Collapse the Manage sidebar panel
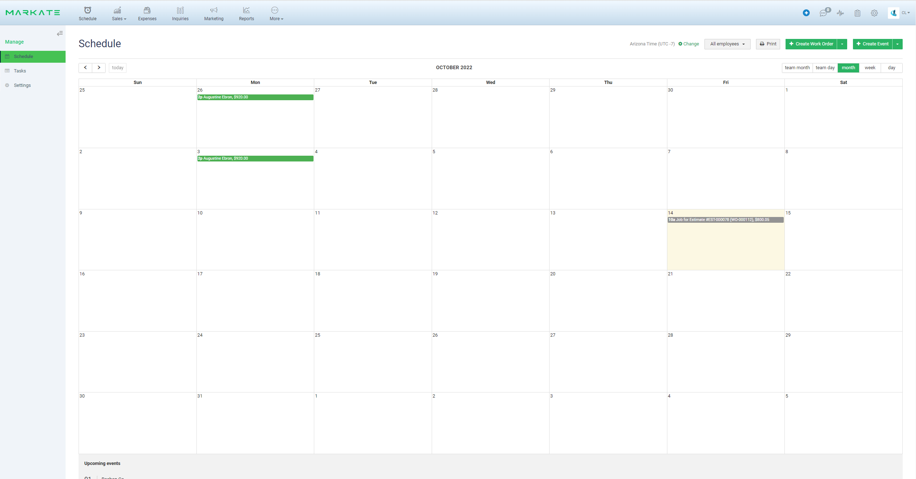Image resolution: width=916 pixels, height=479 pixels. (x=60, y=34)
